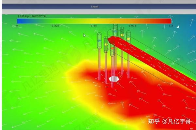Click the 0 minimum scale value
This screenshot has width=196, height=130.
coord(17,26)
